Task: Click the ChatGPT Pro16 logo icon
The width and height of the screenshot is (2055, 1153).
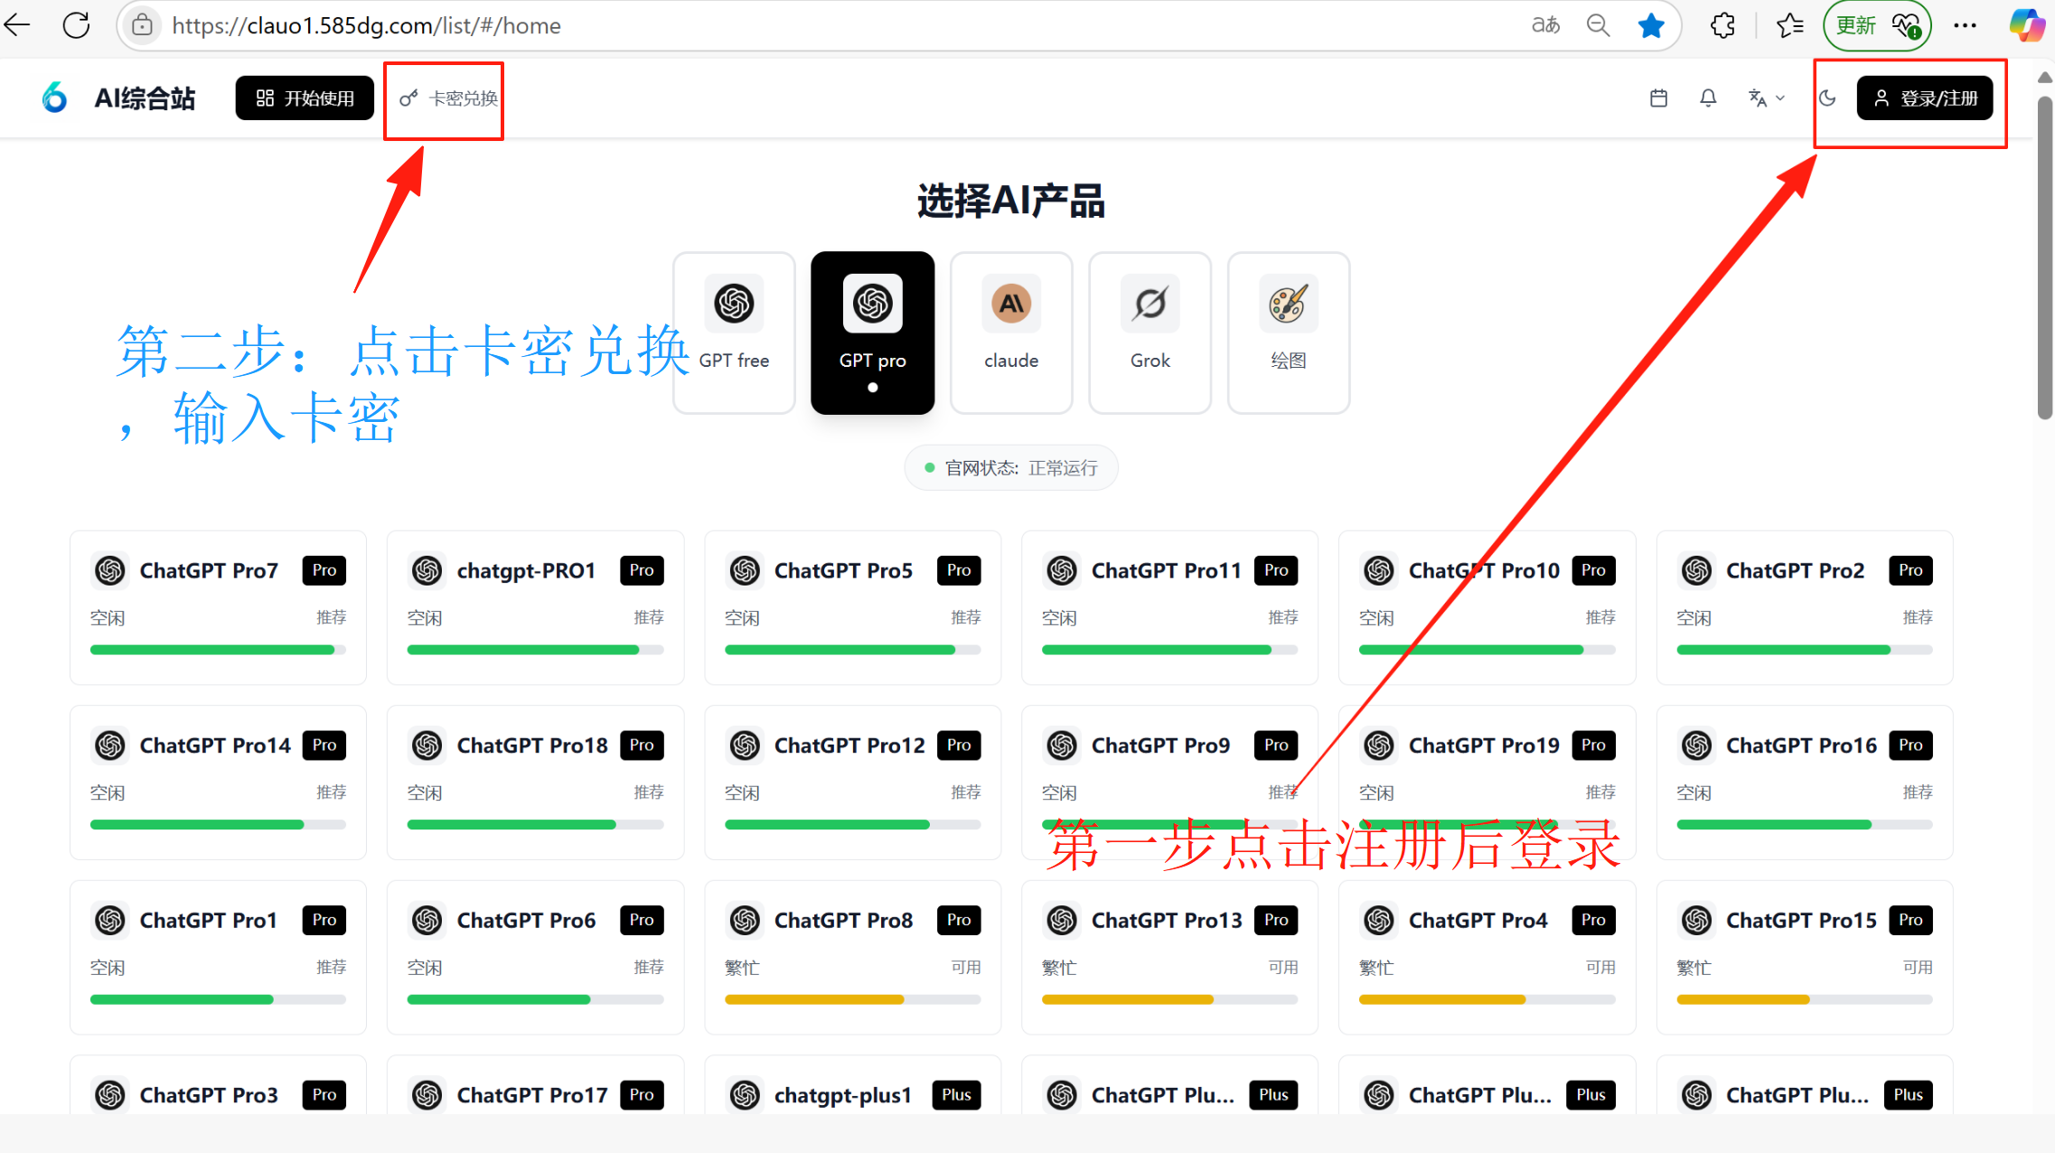Action: point(1696,745)
